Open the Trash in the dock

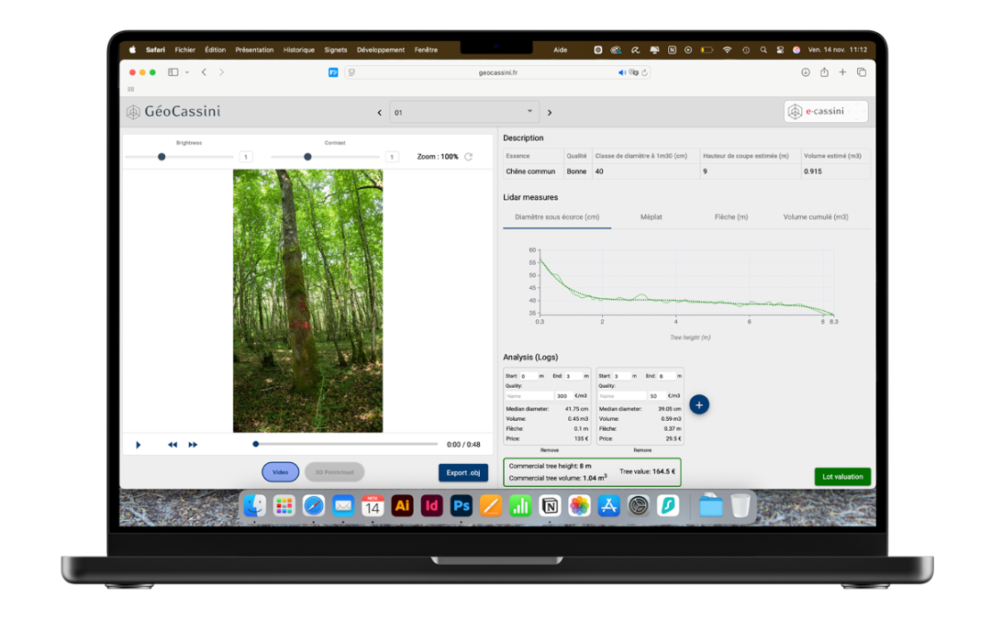(740, 505)
